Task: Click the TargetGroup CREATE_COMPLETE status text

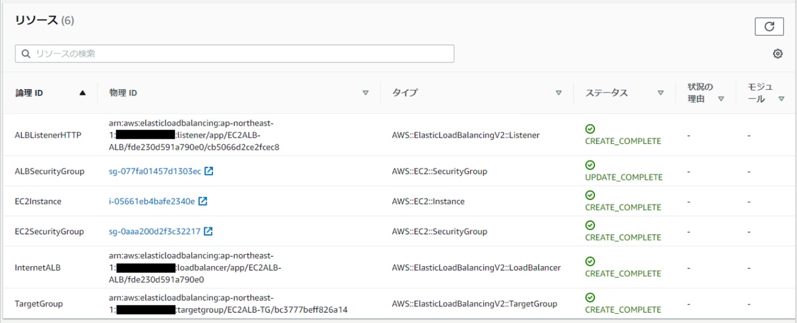Action: pos(623,309)
